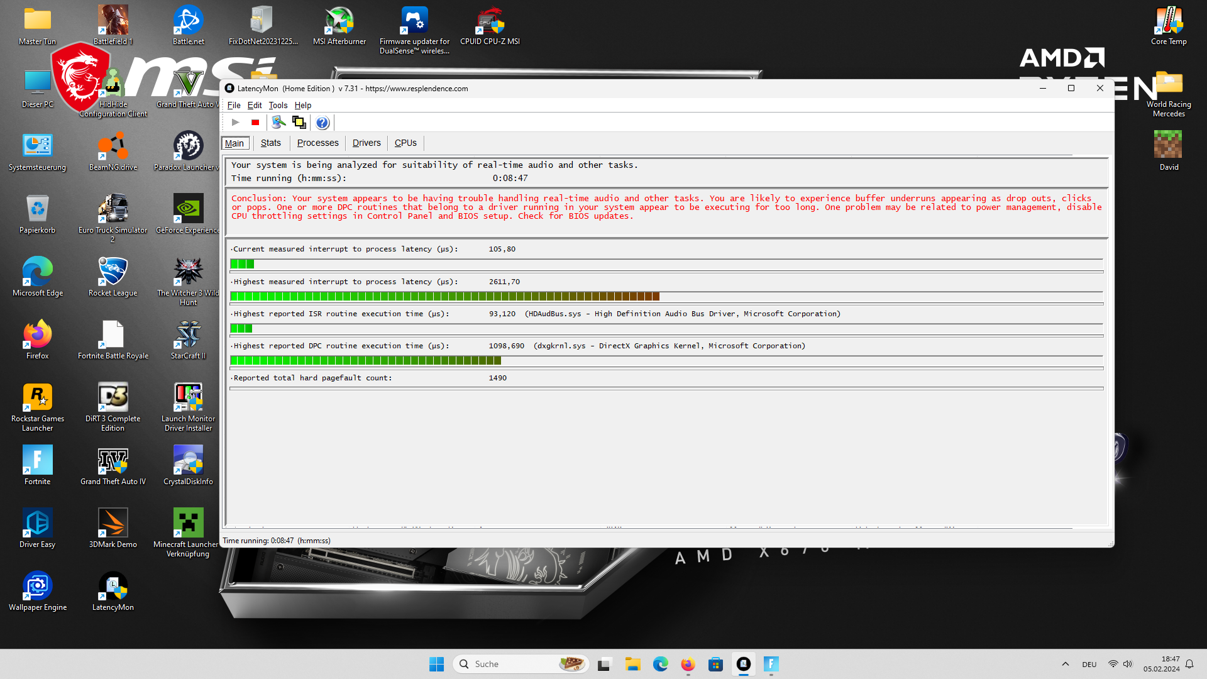This screenshot has width=1207, height=679.
Task: Click the blue Help question mark icon
Action: click(x=322, y=123)
